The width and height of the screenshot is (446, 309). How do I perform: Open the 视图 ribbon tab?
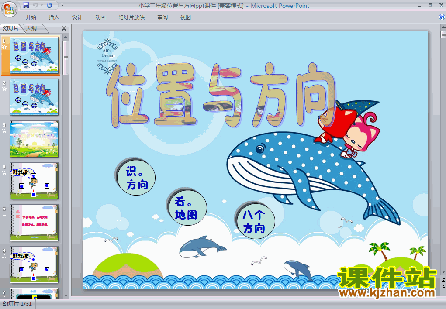coord(186,17)
